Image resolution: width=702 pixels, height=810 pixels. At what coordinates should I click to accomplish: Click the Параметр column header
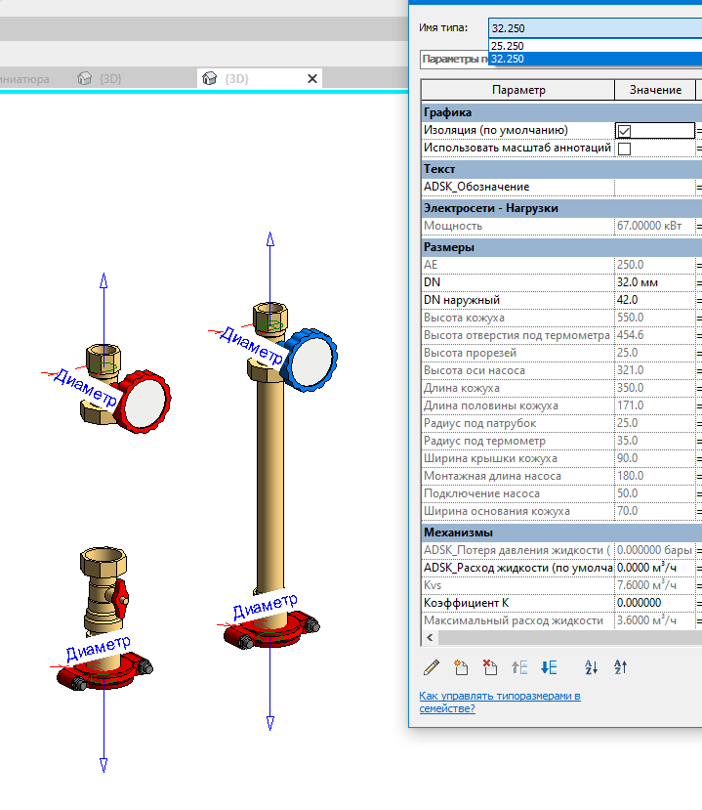pos(517,90)
